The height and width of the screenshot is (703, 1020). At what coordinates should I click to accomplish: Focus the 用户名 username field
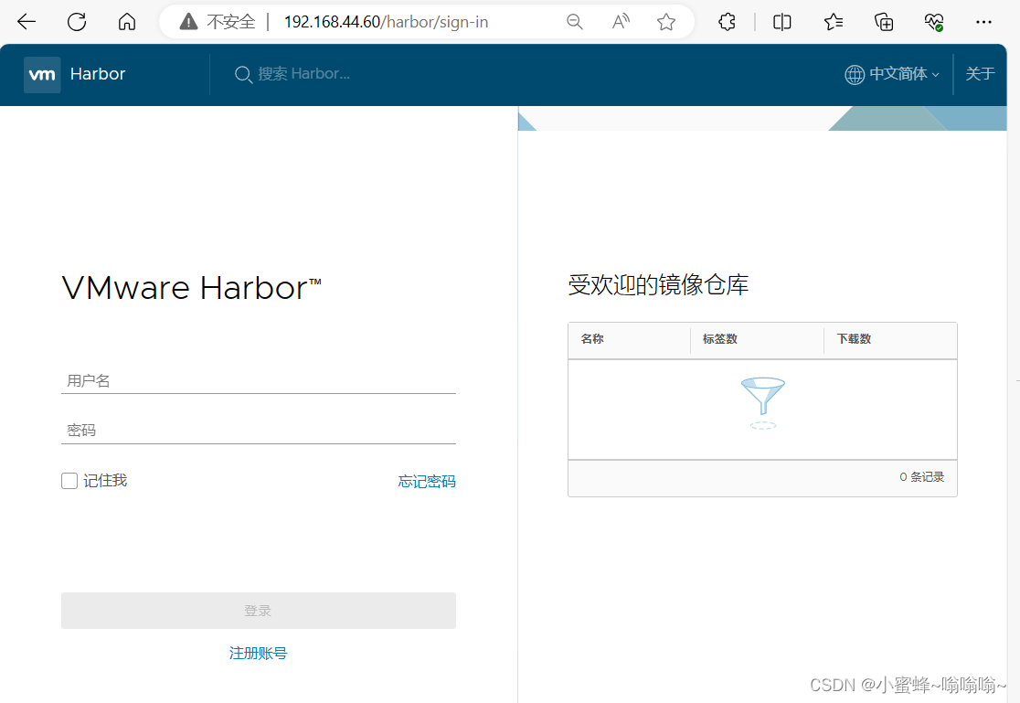click(259, 381)
